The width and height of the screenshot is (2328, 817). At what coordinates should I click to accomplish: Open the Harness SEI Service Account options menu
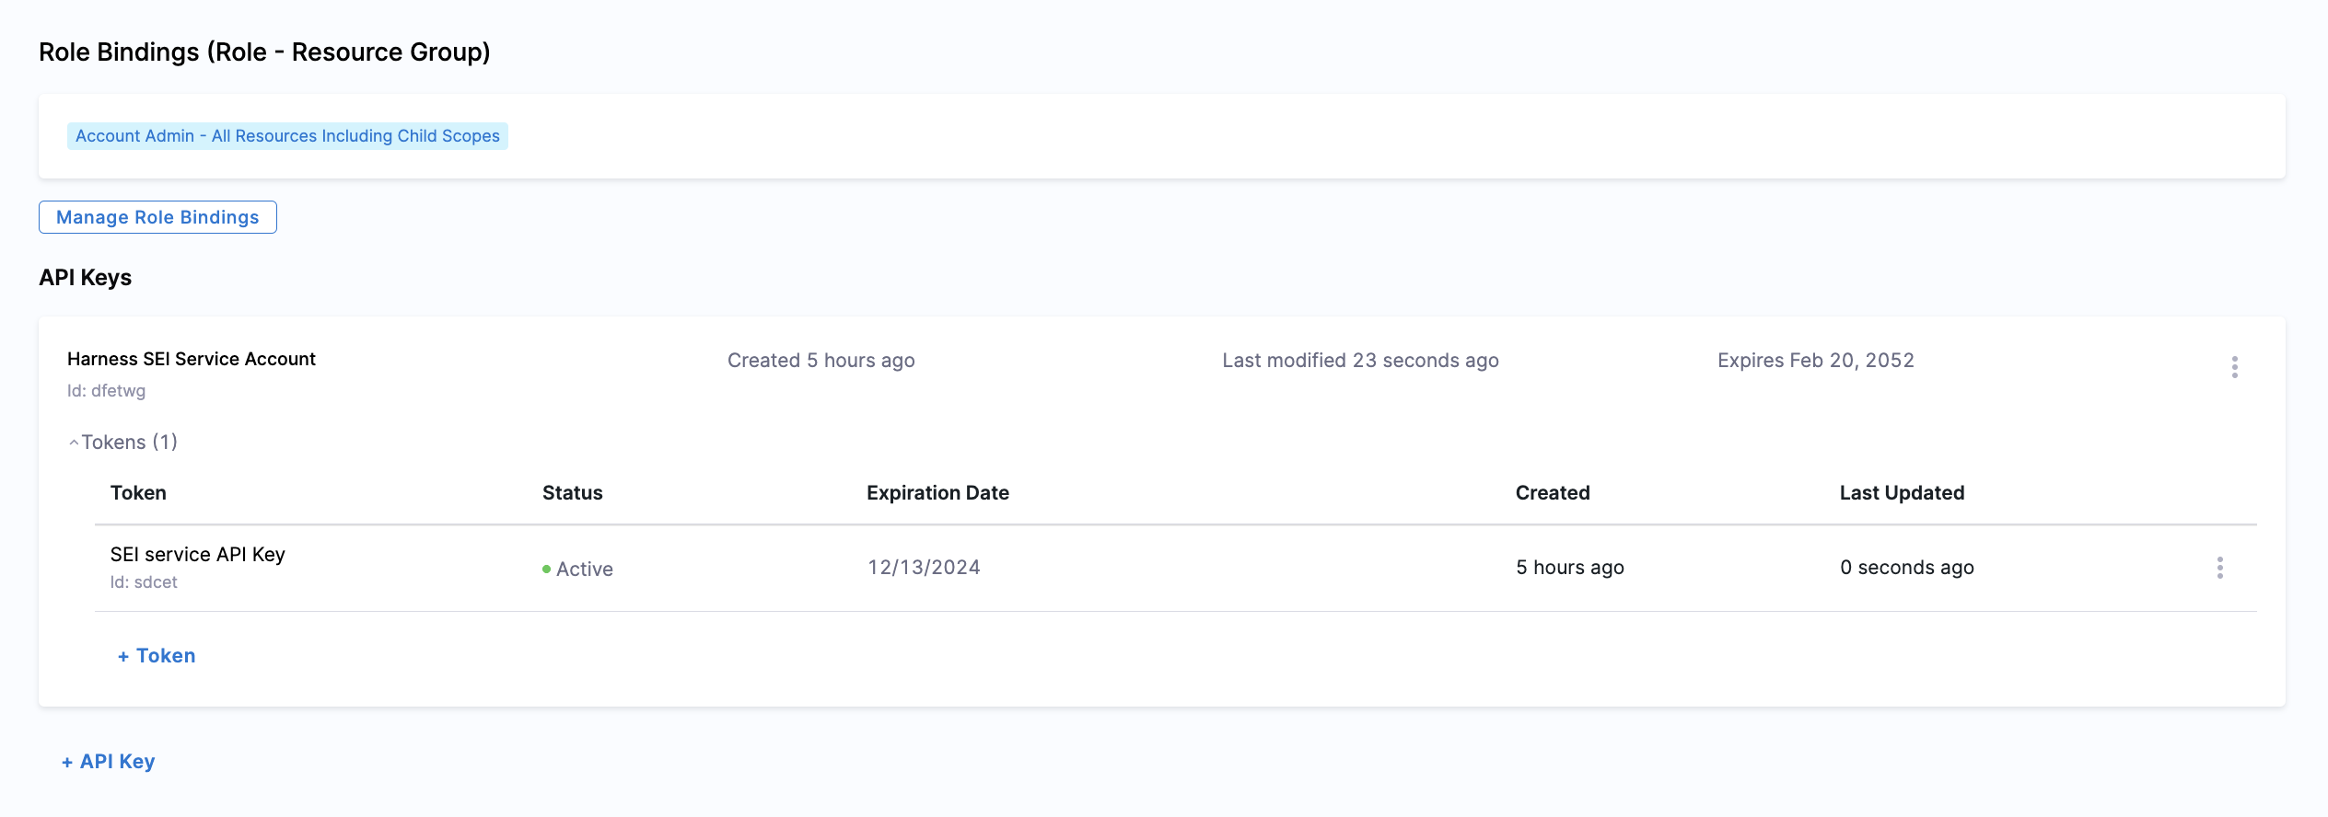point(2234,367)
